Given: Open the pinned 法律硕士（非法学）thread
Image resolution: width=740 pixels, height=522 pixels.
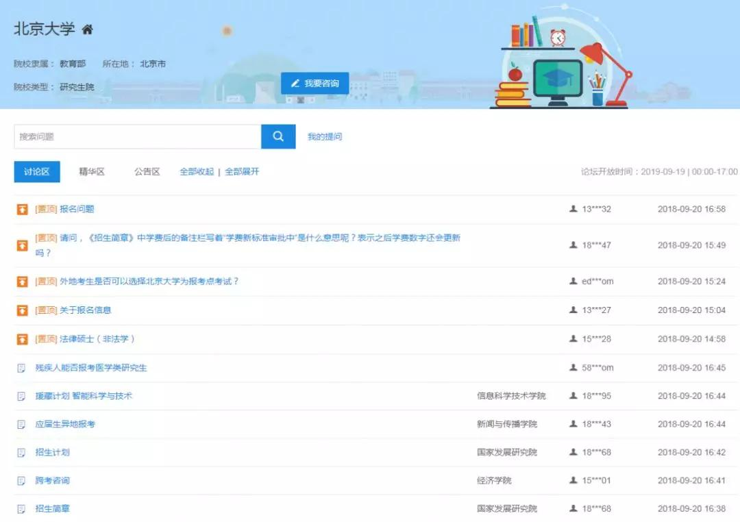Looking at the screenshot, I should tap(97, 339).
